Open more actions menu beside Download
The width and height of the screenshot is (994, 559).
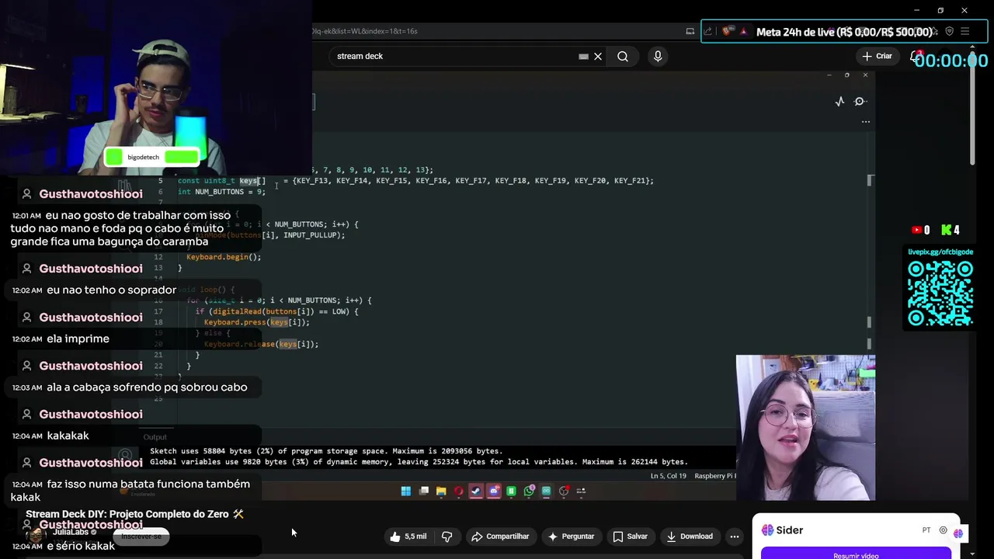click(735, 536)
